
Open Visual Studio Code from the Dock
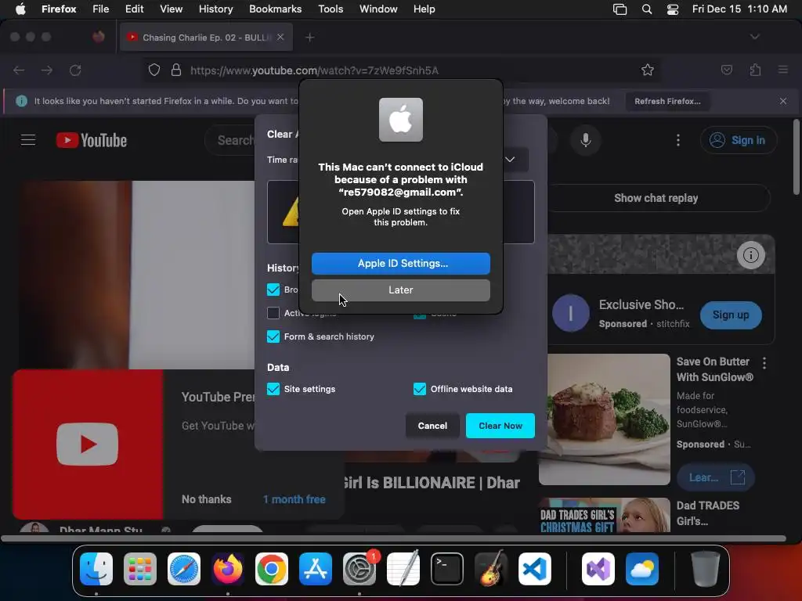point(535,569)
